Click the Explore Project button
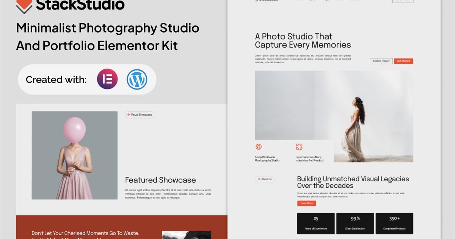This screenshot has width=455, height=239. pyautogui.click(x=381, y=61)
